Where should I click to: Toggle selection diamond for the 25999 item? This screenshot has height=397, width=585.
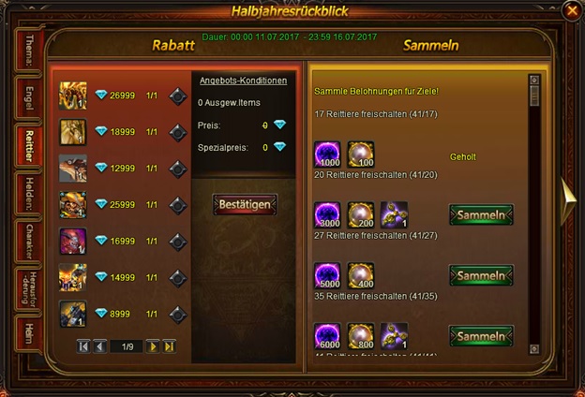[x=178, y=206]
